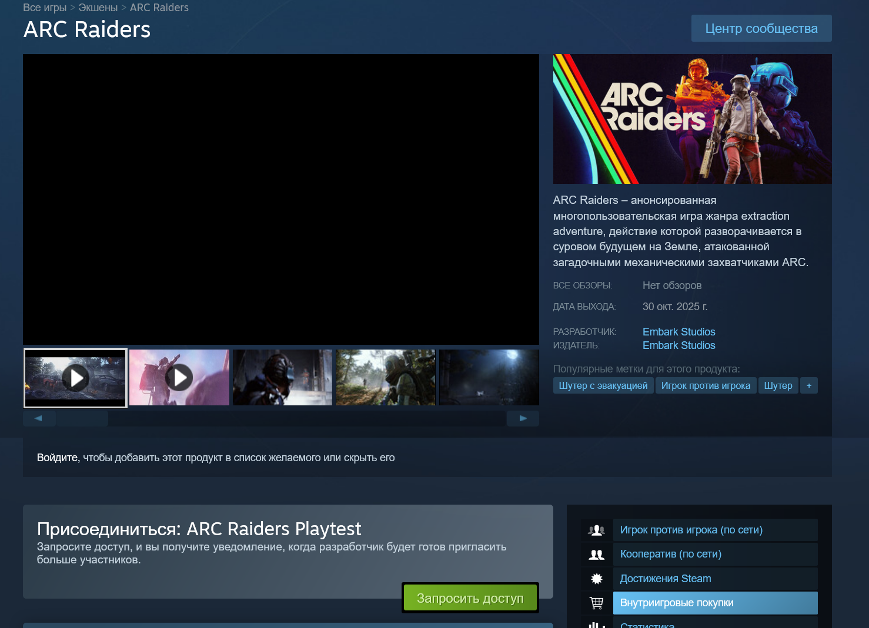Select the Шутер с эвакуацией tag
869x628 pixels.
click(x=603, y=385)
